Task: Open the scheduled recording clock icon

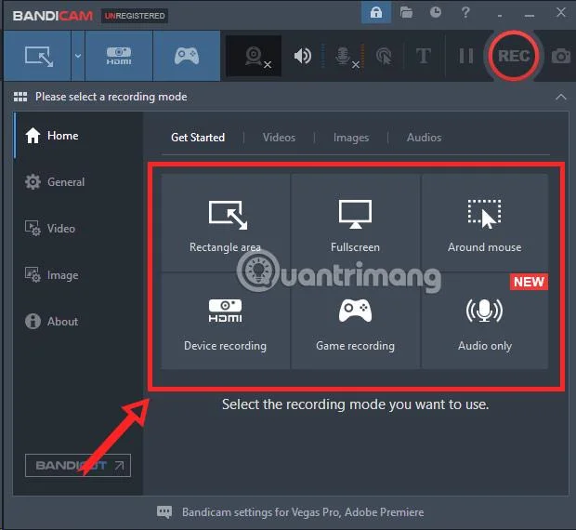Action: [x=436, y=12]
